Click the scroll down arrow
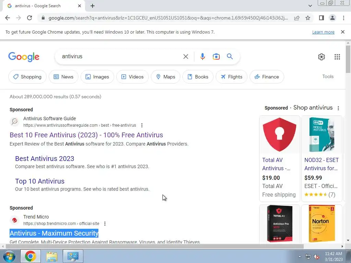The width and height of the screenshot is (351, 263). tap(348, 240)
